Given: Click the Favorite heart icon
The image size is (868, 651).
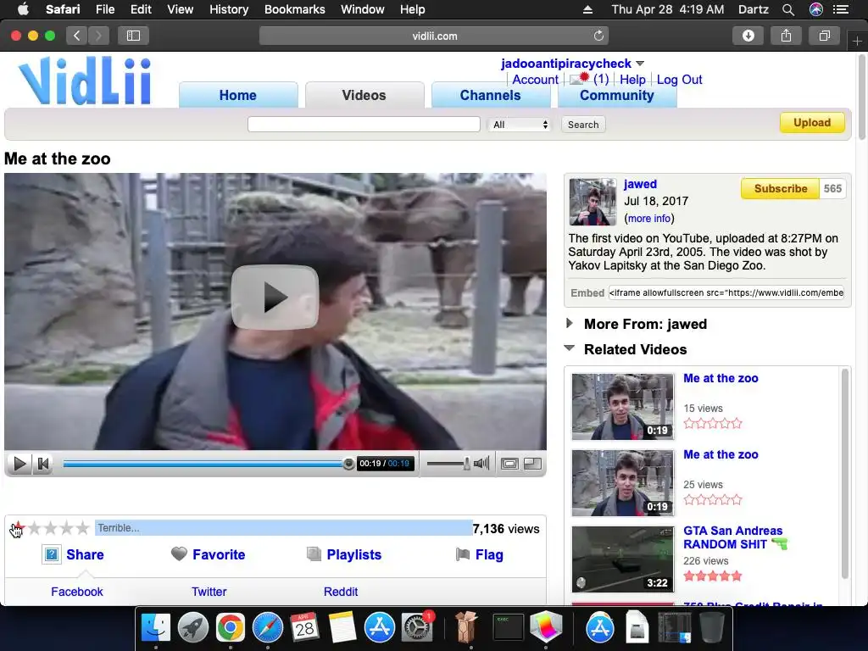Looking at the screenshot, I should click(179, 554).
